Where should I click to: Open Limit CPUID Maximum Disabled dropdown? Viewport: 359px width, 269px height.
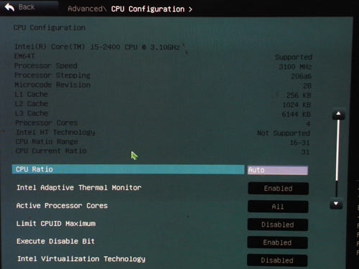[278, 225]
